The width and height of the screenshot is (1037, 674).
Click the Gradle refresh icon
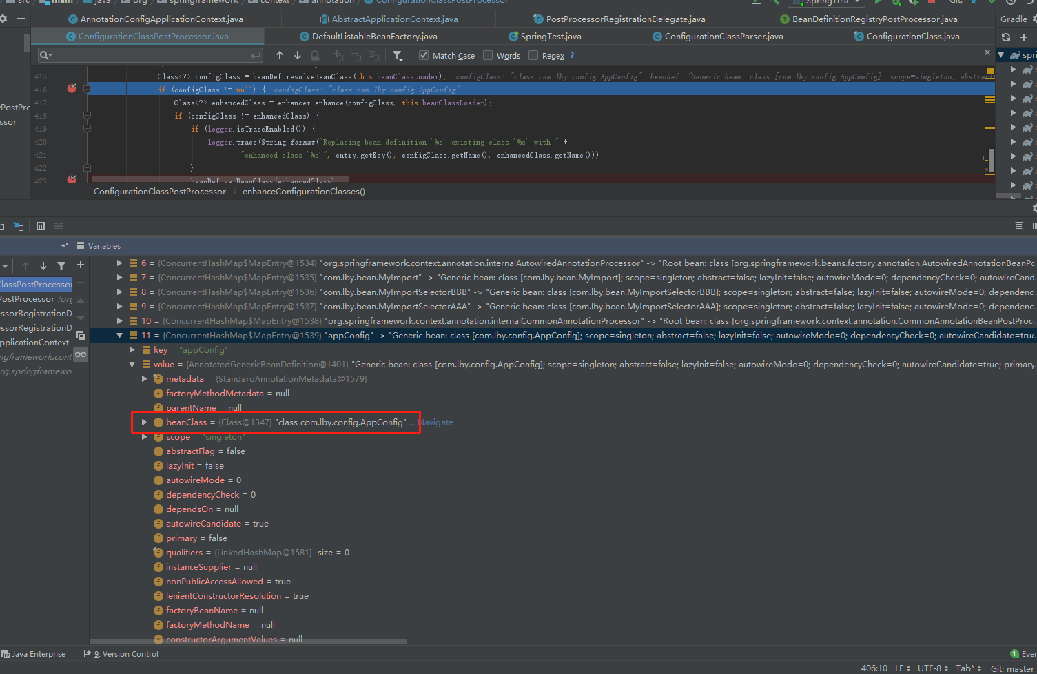(x=1006, y=37)
